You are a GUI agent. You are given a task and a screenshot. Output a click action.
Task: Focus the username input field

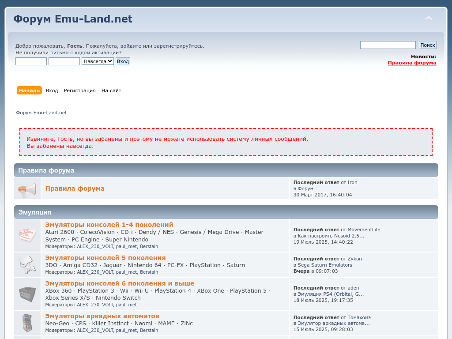click(31, 61)
